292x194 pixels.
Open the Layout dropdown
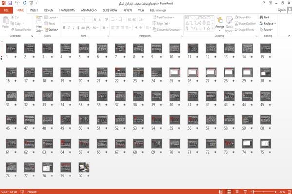51,18
